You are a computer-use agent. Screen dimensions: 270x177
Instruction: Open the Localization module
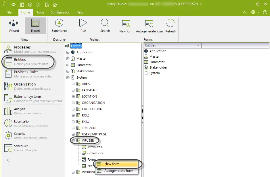coord(26,123)
